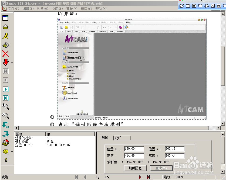226x180 pixels.
Task: Go to first page in left toolbar
Action: pos(6,71)
